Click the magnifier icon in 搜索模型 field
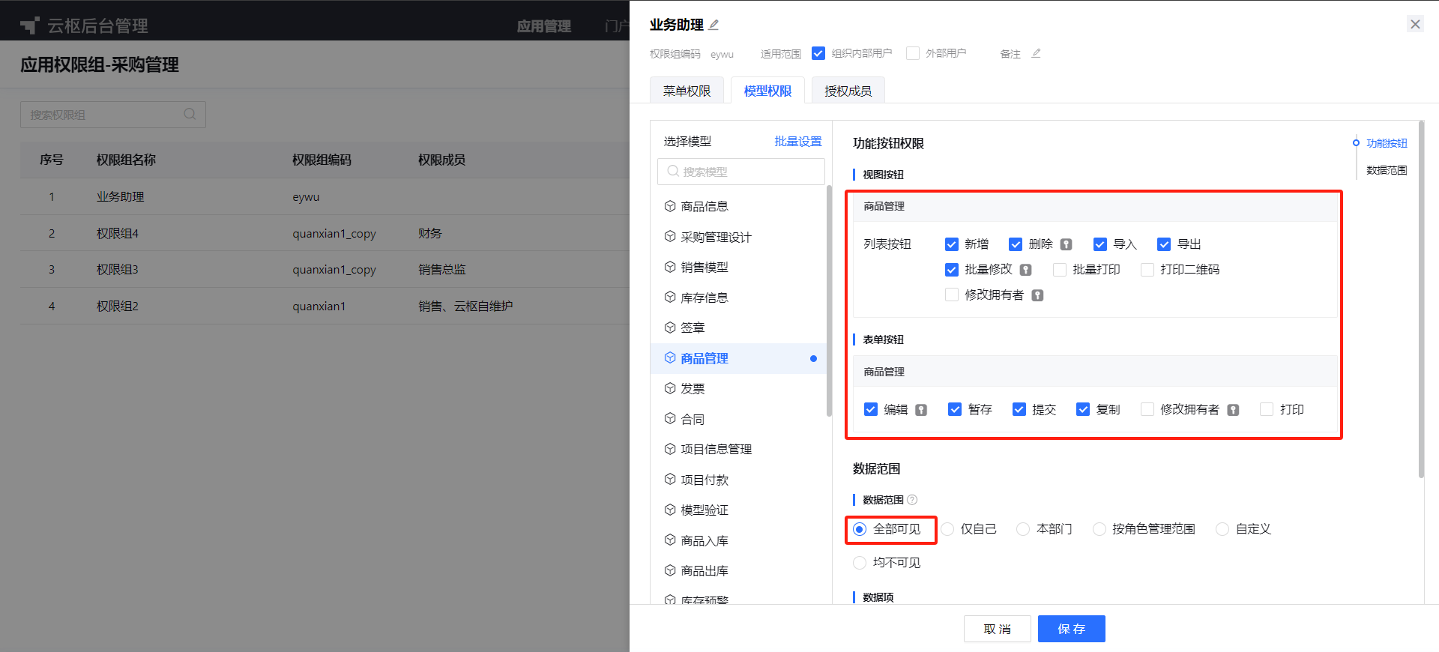Image resolution: width=1439 pixels, height=652 pixels. 673,171
